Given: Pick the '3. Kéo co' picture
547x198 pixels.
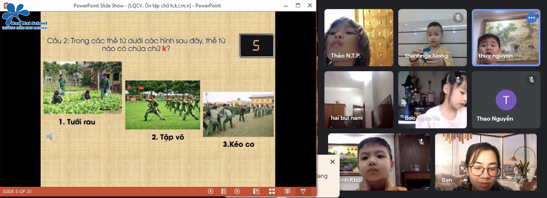Looking at the screenshot, I should [238, 114].
